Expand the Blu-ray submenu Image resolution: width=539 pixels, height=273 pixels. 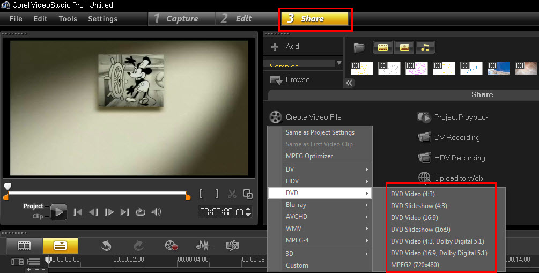[320, 205]
